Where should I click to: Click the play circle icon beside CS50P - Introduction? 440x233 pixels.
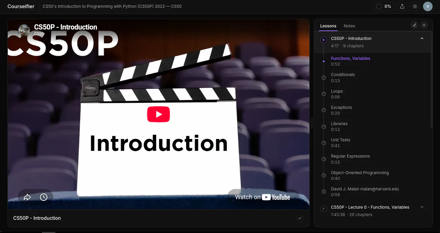324,40
